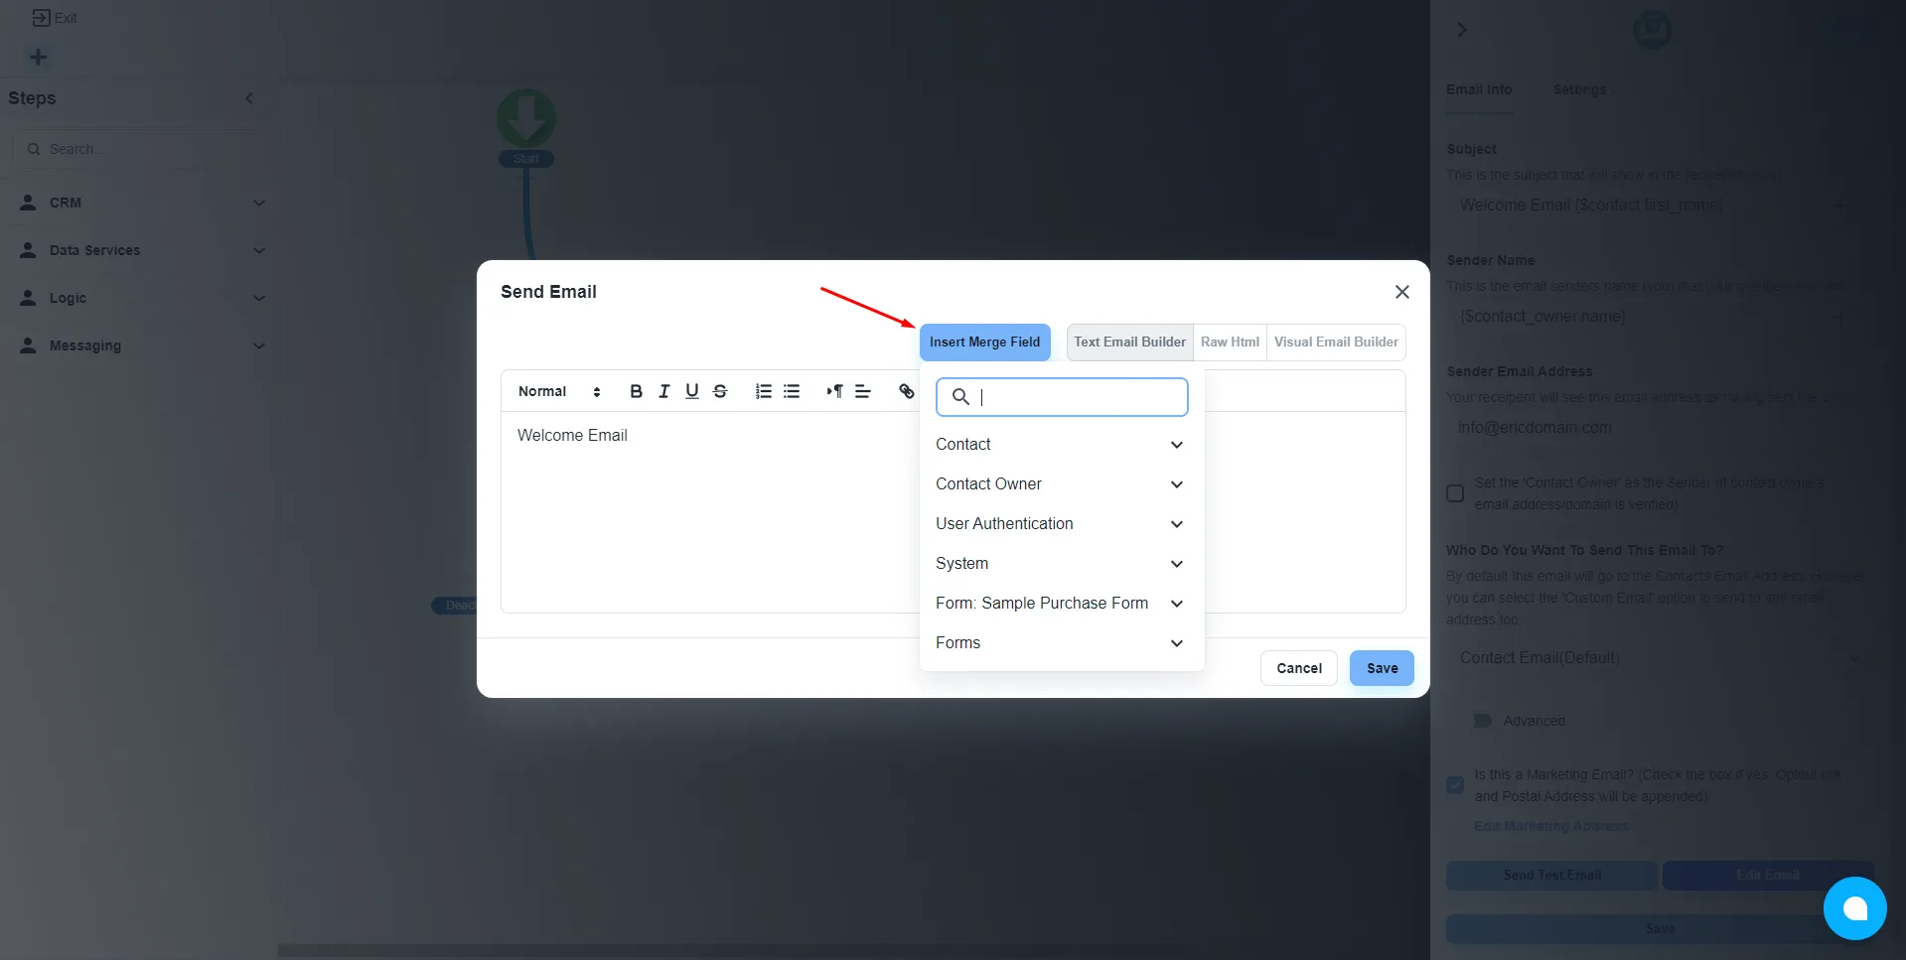
Task: Open the text alignment options
Action: pos(863,391)
